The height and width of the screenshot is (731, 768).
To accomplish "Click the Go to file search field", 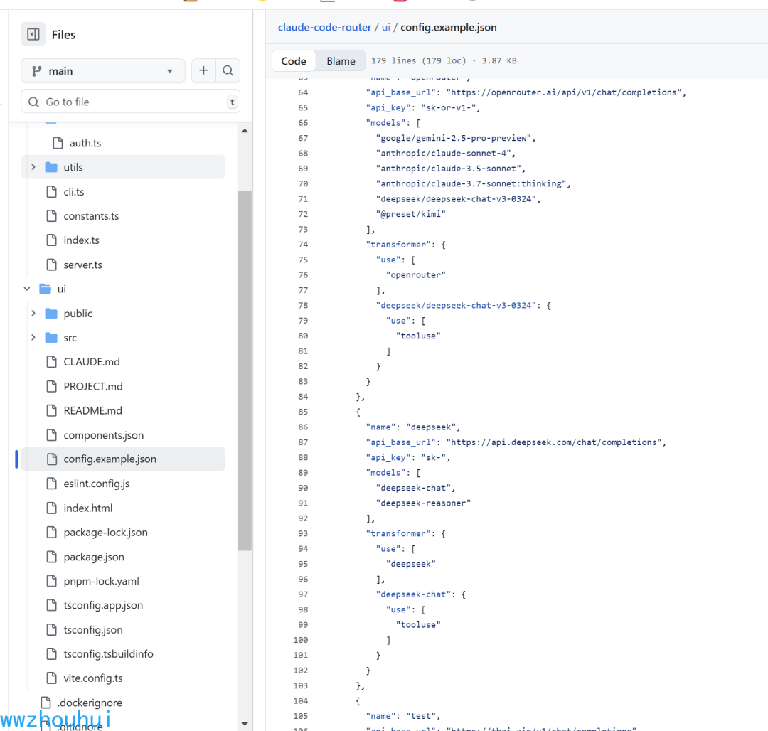I will coord(130,102).
